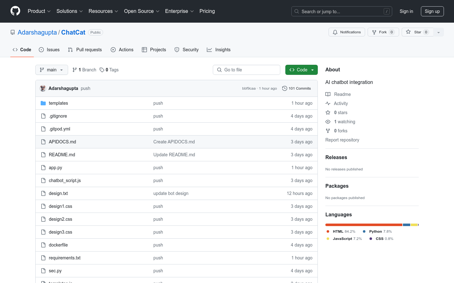This screenshot has width=454, height=283.
Task: Click the repository icon beside Adarshagupta
Action: 13,32
